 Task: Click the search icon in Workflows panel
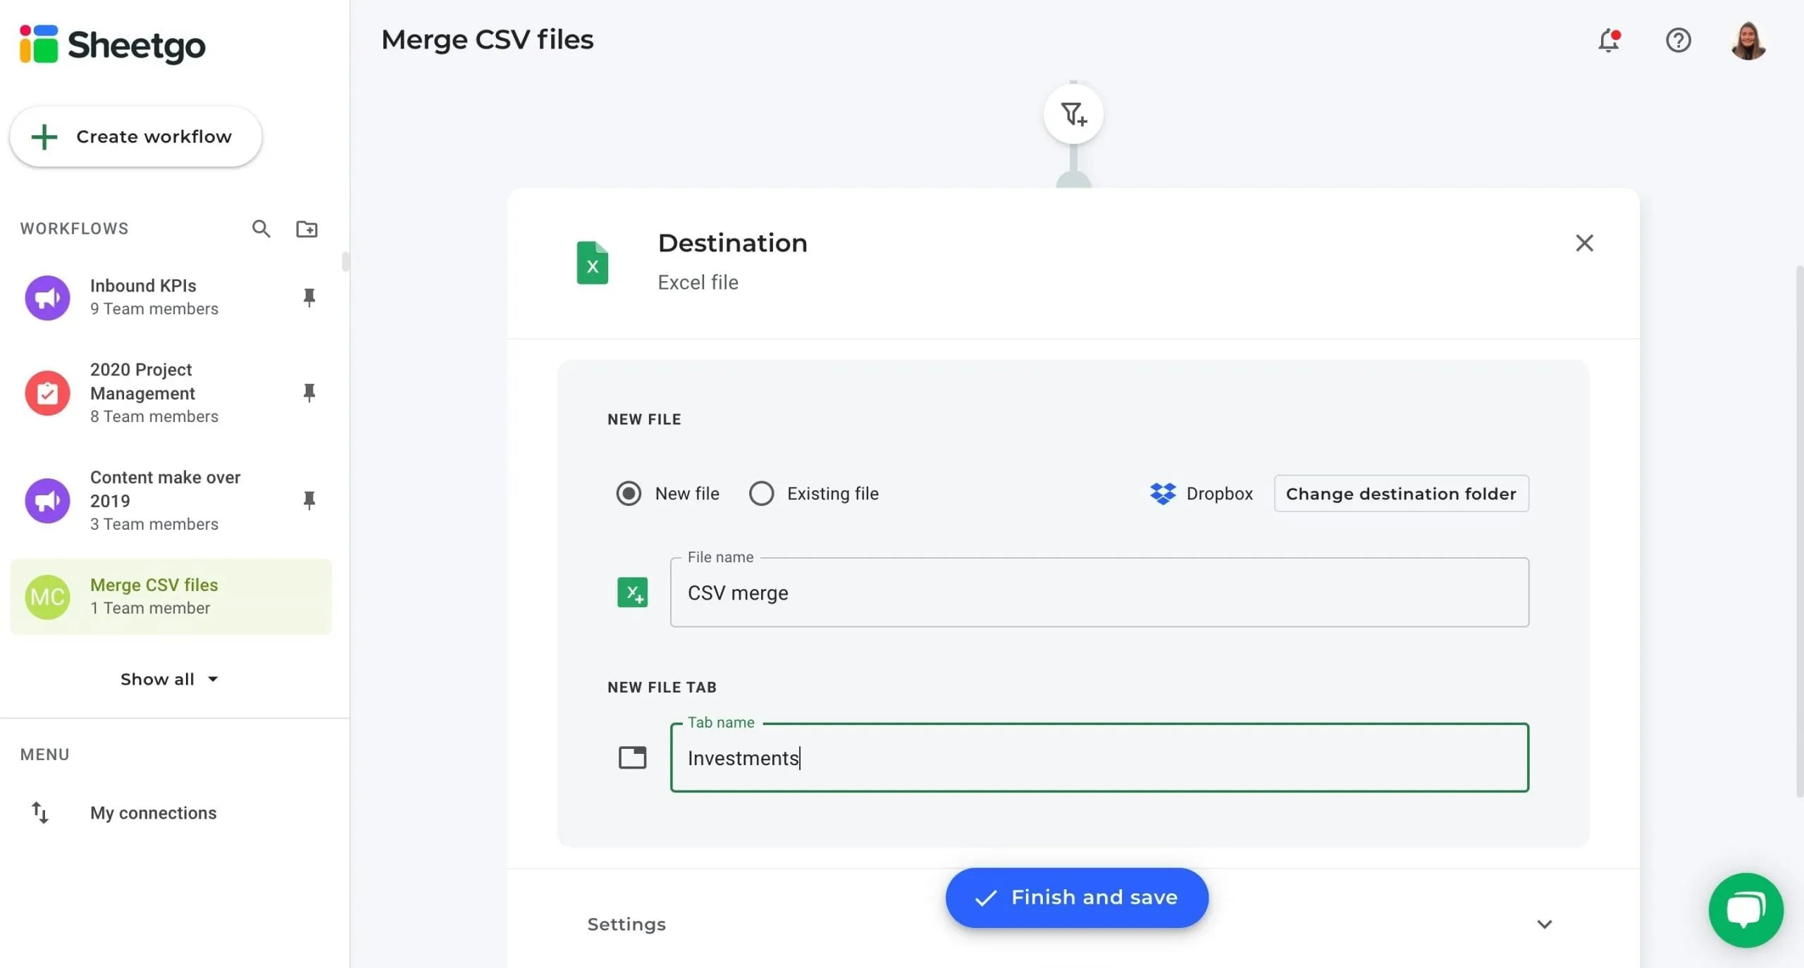coord(261,228)
